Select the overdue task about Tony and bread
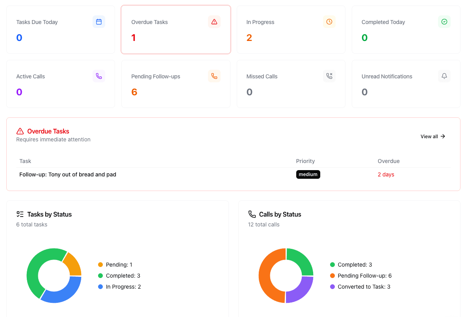Viewport: 466px width, 317px height. (x=68, y=174)
